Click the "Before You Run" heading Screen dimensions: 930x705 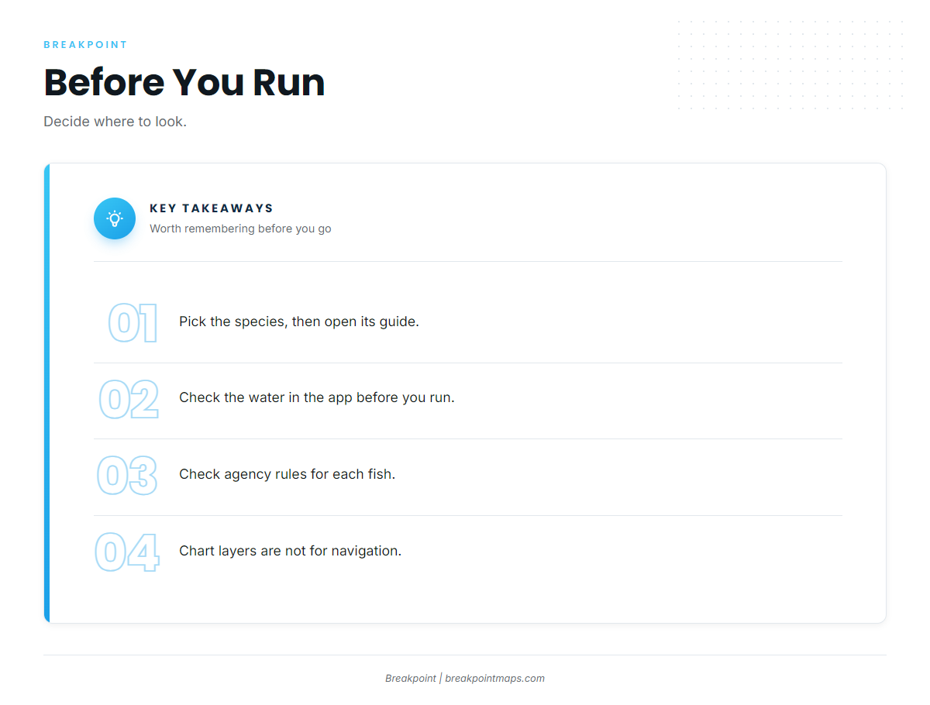184,82
